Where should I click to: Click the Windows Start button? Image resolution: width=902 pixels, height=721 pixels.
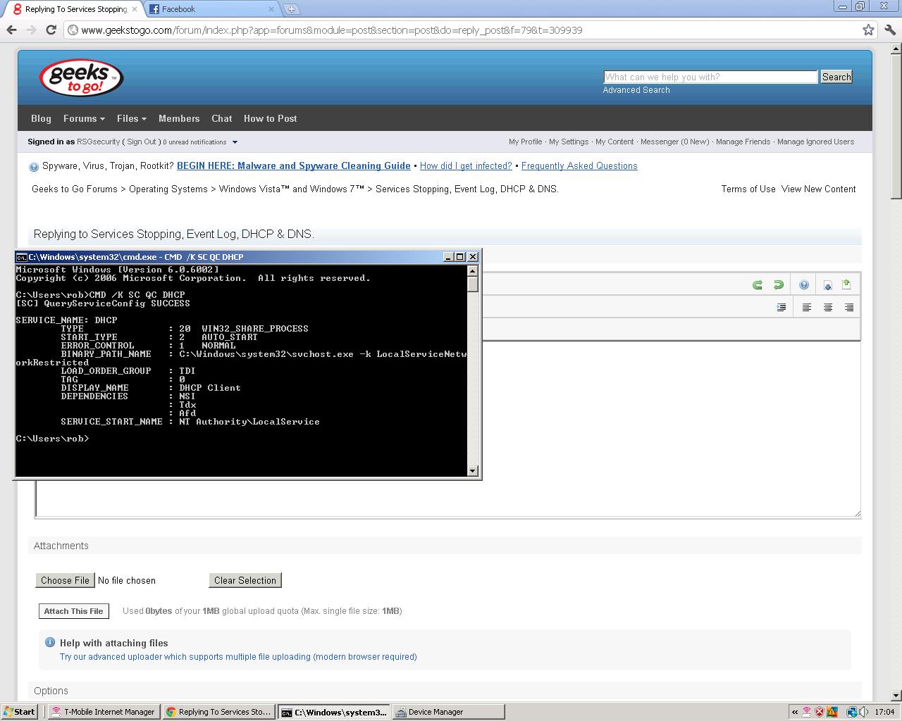(19, 712)
